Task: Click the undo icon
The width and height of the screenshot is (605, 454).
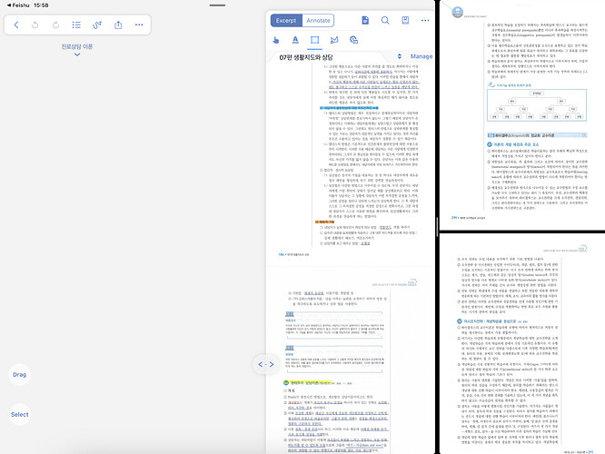Action: click(x=35, y=25)
